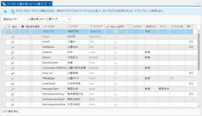Uncheck visibility checkbox for ParkName row

point(12,47)
